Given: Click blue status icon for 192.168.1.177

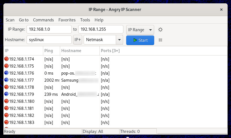Looking at the screenshot, I should pyautogui.click(x=6, y=80).
